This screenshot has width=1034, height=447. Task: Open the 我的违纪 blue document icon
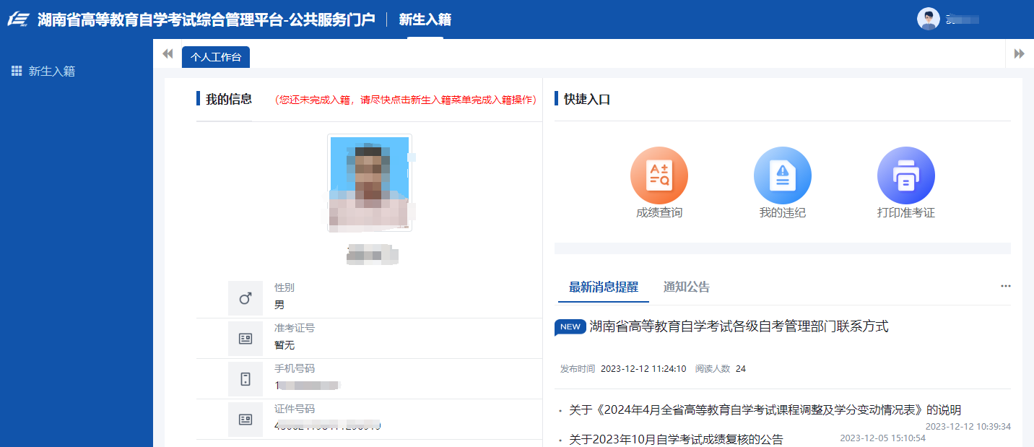click(x=782, y=175)
